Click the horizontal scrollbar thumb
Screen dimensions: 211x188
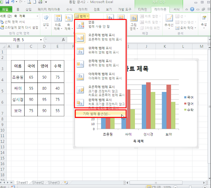coord(156,183)
